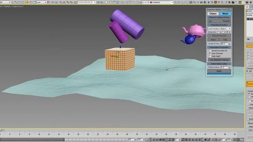Click the Offset Surface value field

(x=224, y=67)
